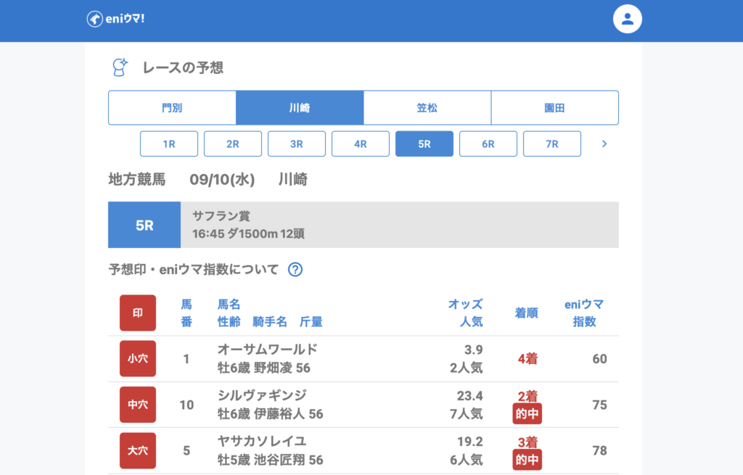
Task: Go to race 6R
Action: pyautogui.click(x=488, y=144)
